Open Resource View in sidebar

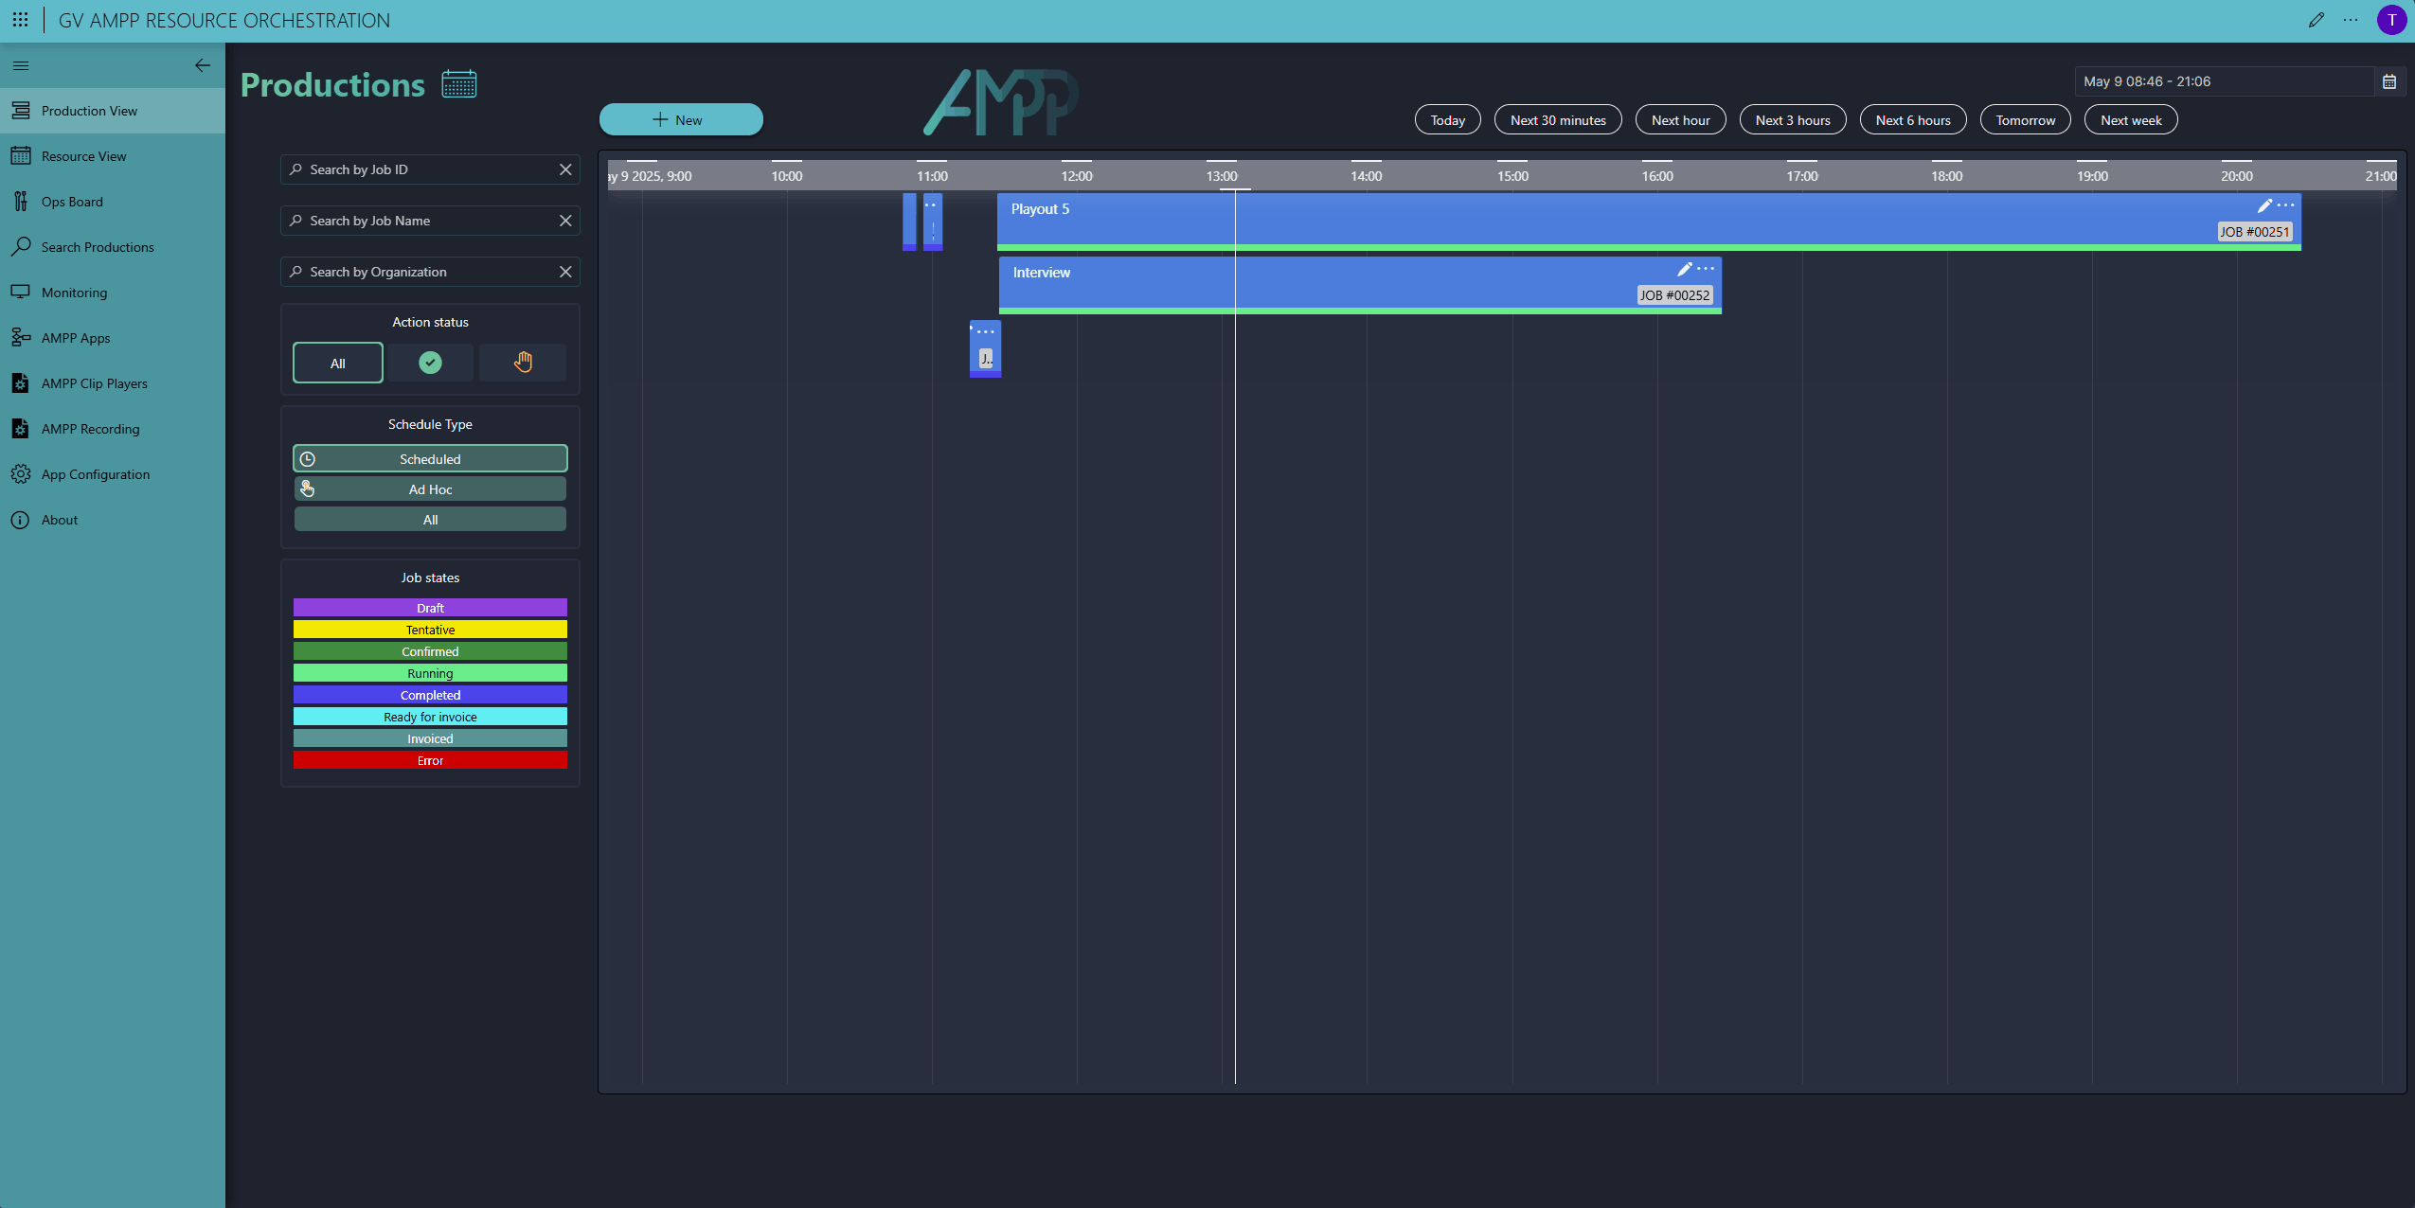point(113,156)
